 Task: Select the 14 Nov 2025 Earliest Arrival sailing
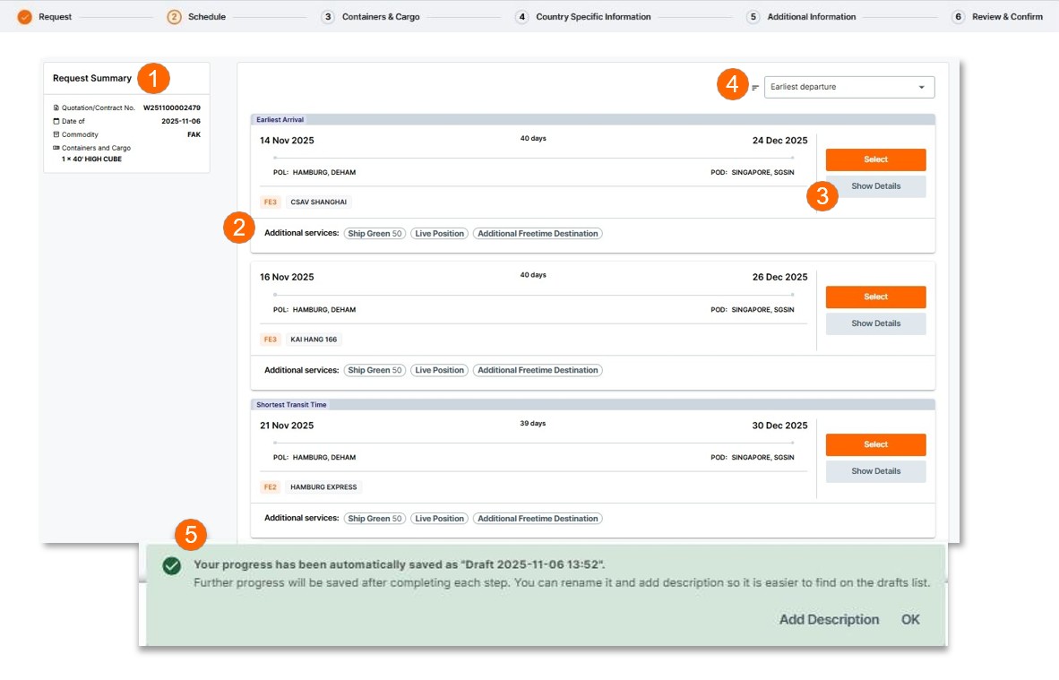(875, 159)
